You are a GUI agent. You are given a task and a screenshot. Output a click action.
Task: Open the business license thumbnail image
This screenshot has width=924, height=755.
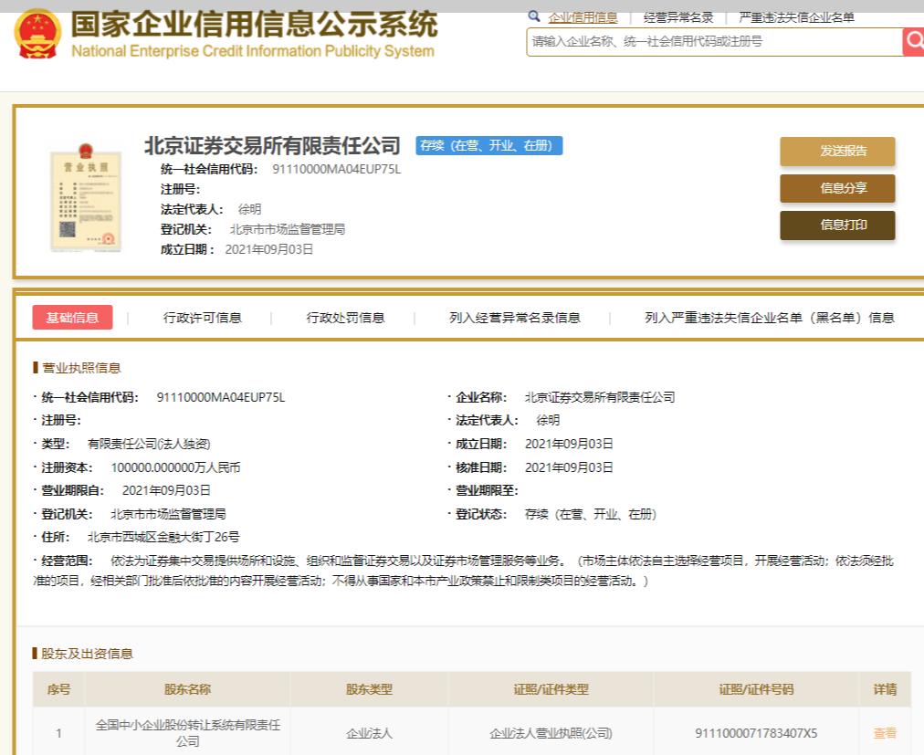[x=86, y=199]
